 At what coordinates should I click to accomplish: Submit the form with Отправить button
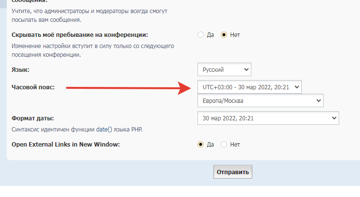(233, 172)
